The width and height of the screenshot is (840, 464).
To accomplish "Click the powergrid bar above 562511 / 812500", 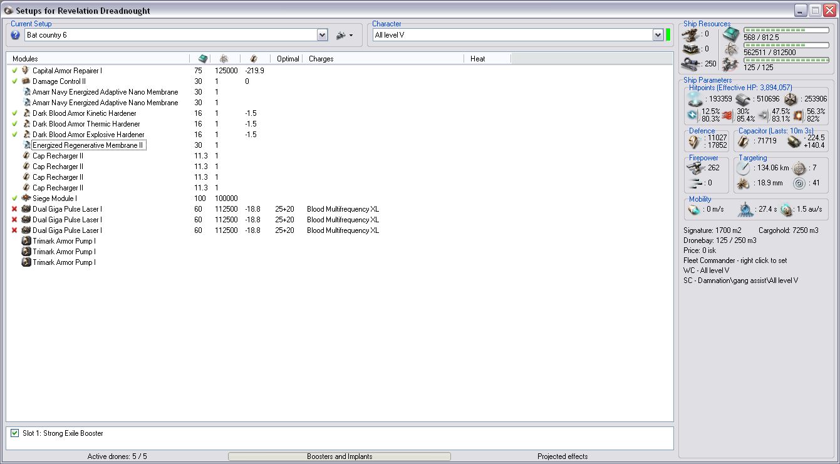I will (786, 45).
